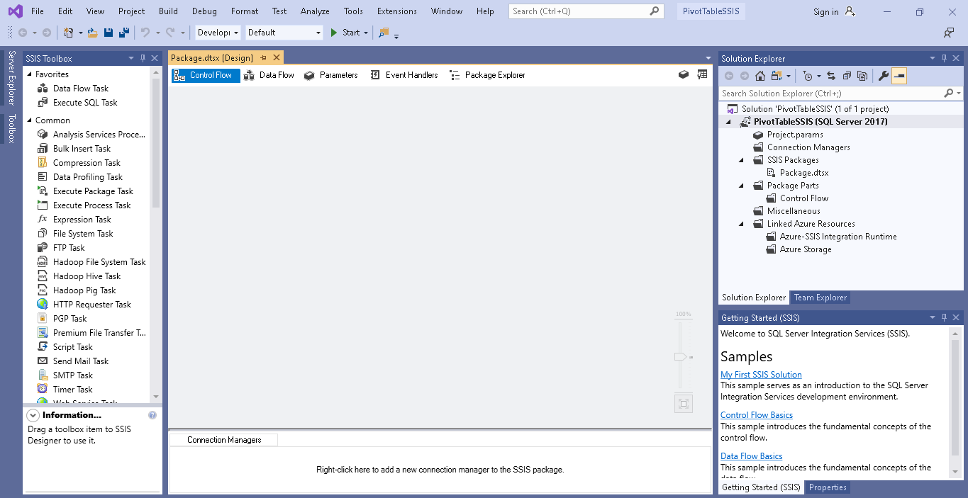
Task: Close the Package.dtsx [Design] tab
Action: [277, 58]
